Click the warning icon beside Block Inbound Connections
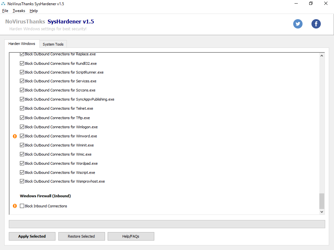The width and height of the screenshot is (334, 250). (15, 206)
